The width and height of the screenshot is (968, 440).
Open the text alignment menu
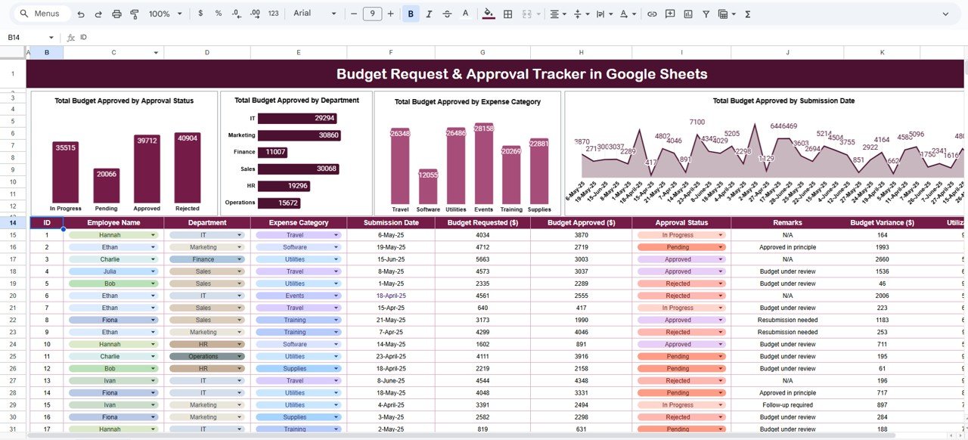[558, 14]
